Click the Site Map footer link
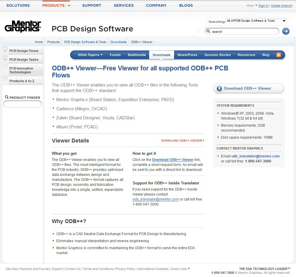296x277 pixels. [11, 269]
